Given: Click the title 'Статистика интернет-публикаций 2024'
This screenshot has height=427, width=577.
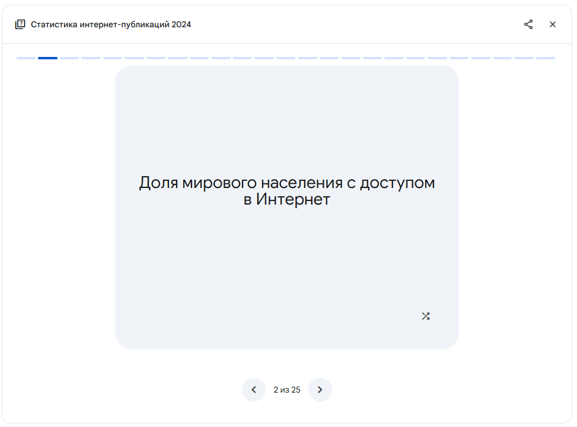Looking at the screenshot, I should (111, 24).
